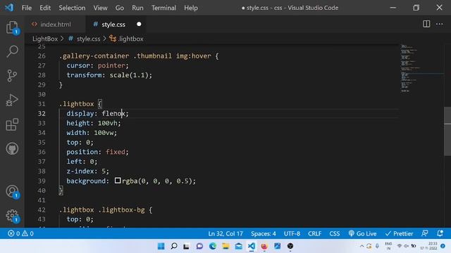451x253 pixels.
Task: Open the View menu
Action: (x=100, y=8)
